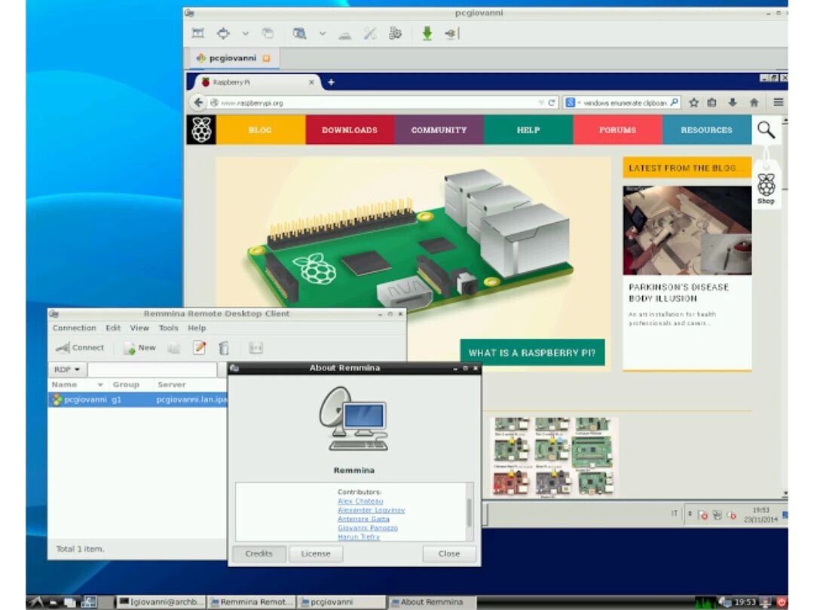
Task: Click the trash delete icon in Remmina toolbar
Action: [x=224, y=347]
